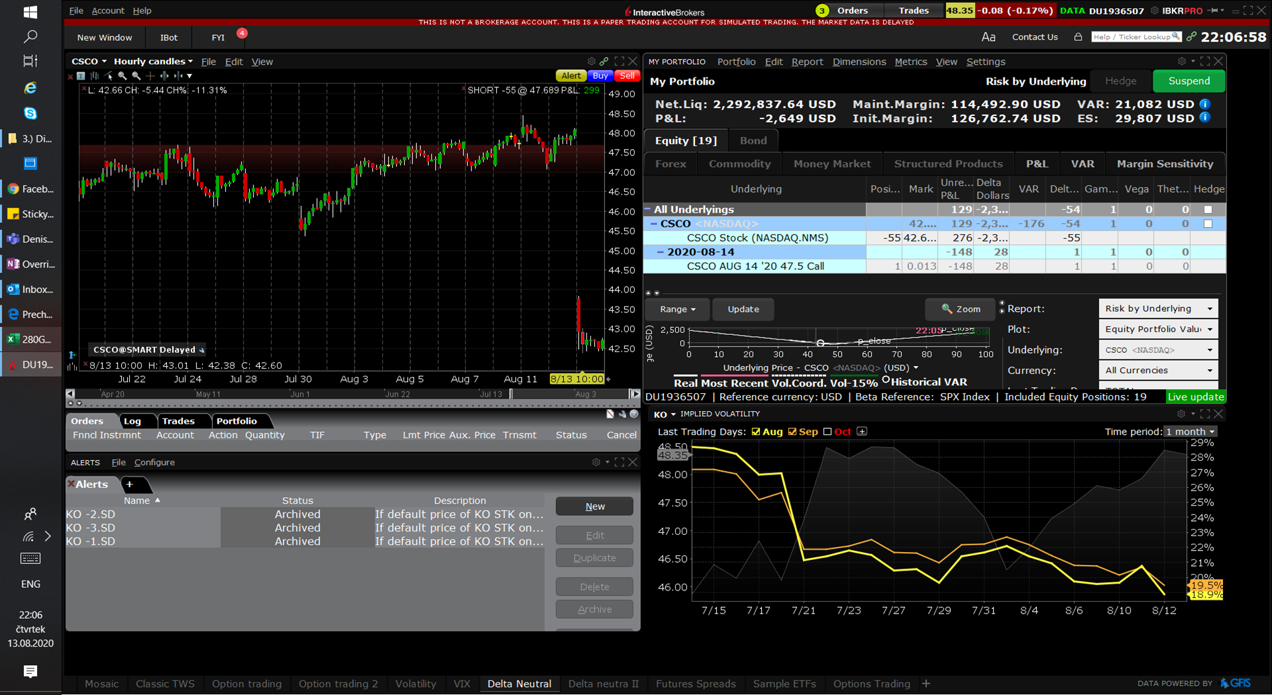Toggle the Sep trading day checkbox
The width and height of the screenshot is (1272, 695).
(x=792, y=432)
